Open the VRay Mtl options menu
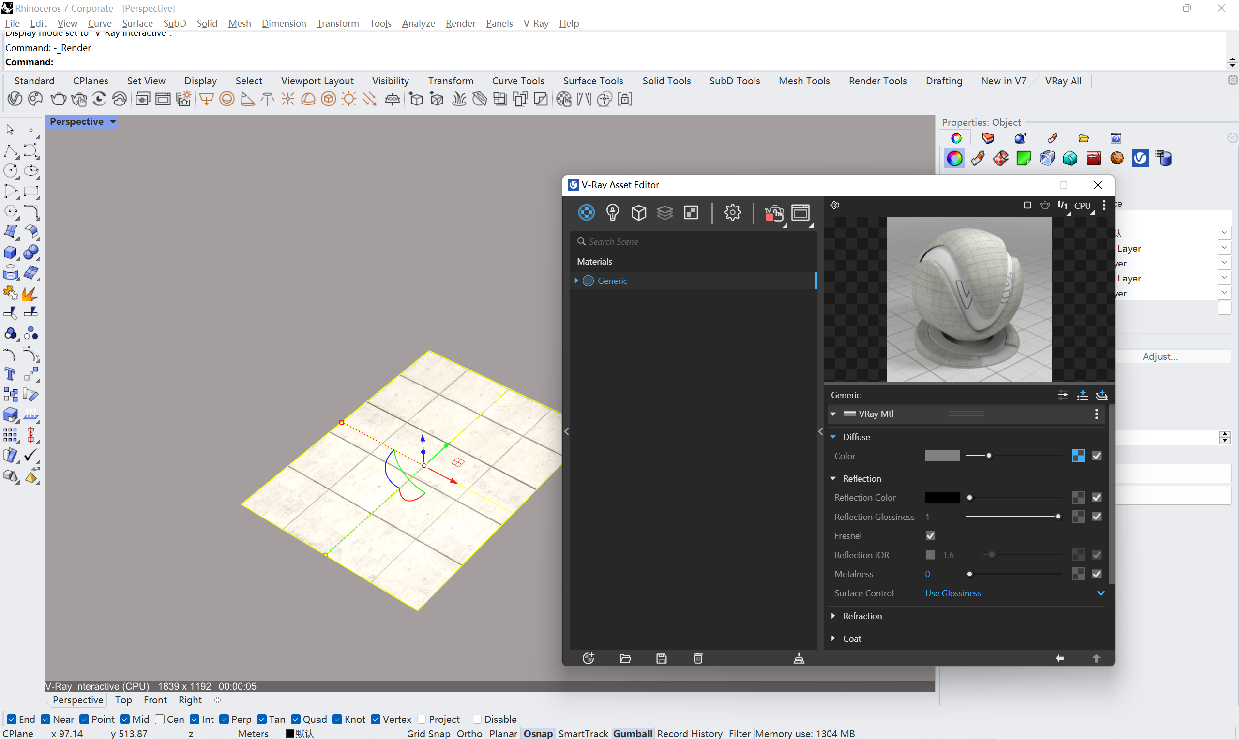The image size is (1239, 740). 1096,414
